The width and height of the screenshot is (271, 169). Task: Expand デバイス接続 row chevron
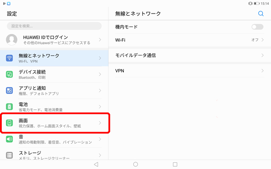click(100, 74)
